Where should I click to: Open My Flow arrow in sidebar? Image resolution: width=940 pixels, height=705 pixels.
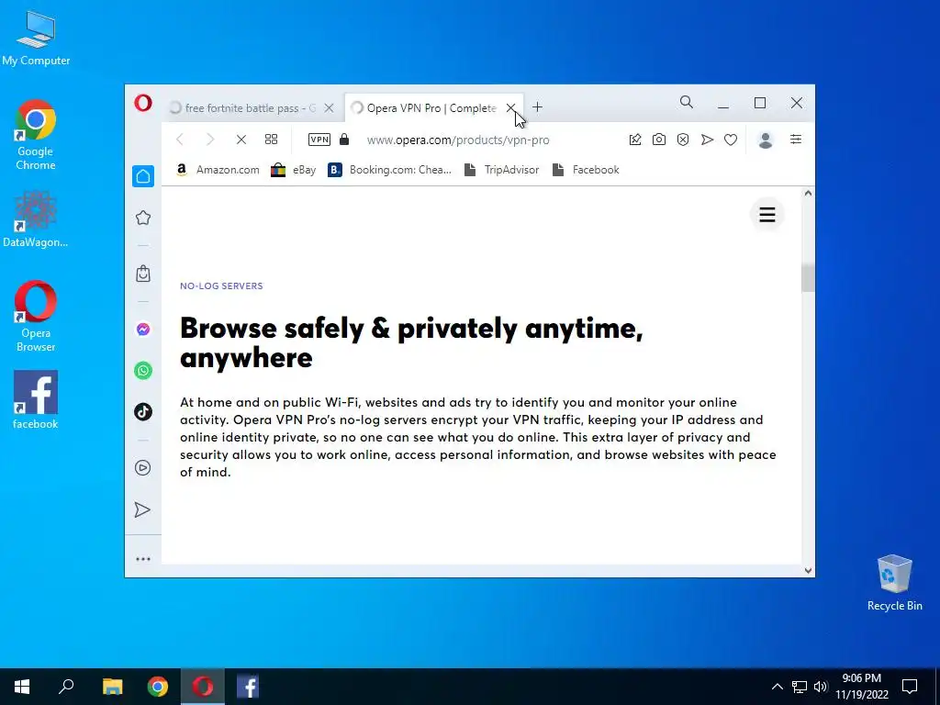coord(142,509)
